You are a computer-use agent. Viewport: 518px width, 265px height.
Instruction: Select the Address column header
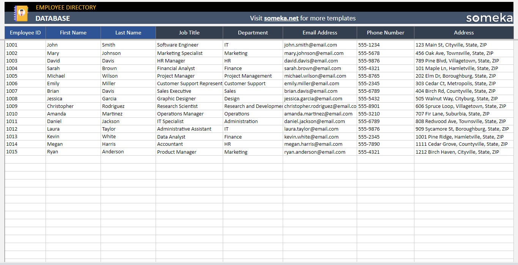tap(463, 33)
